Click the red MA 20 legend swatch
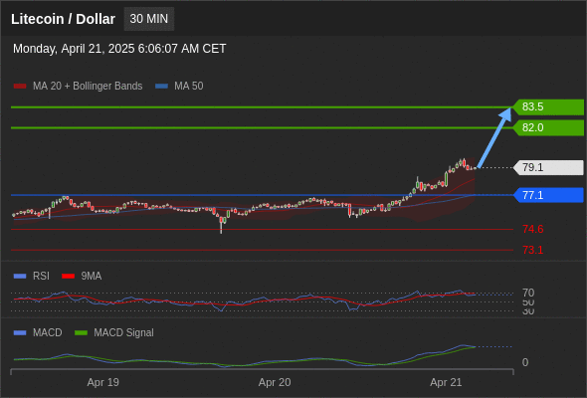 (20, 87)
